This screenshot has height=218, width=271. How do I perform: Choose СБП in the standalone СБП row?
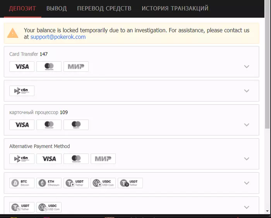pyautogui.click(x=22, y=91)
